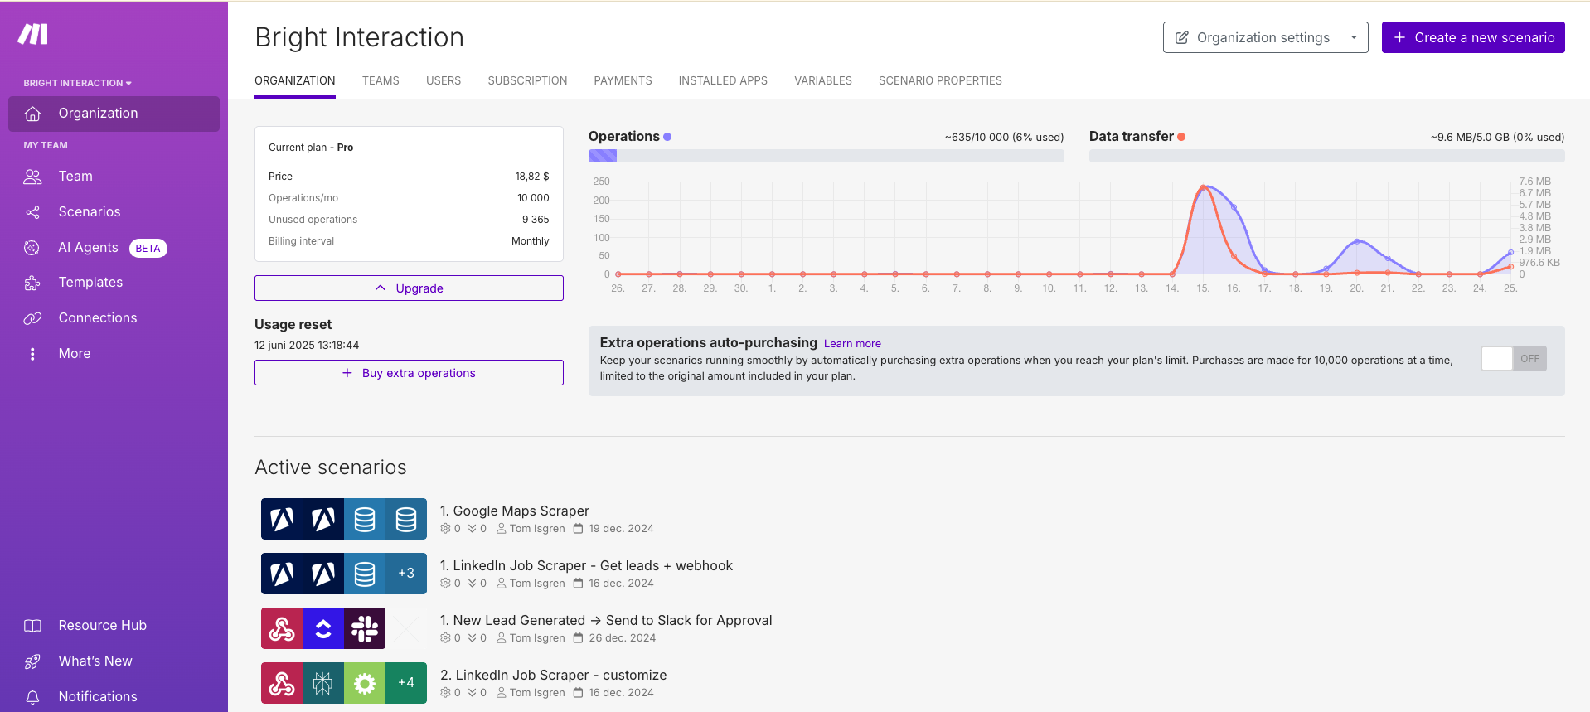This screenshot has height=712, width=1590.
Task: Switch to the Teams tab
Action: (381, 80)
